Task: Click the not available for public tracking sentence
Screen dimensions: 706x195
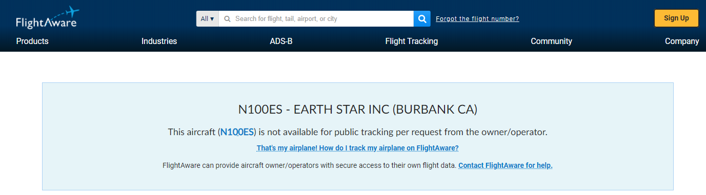Action: click(358, 132)
